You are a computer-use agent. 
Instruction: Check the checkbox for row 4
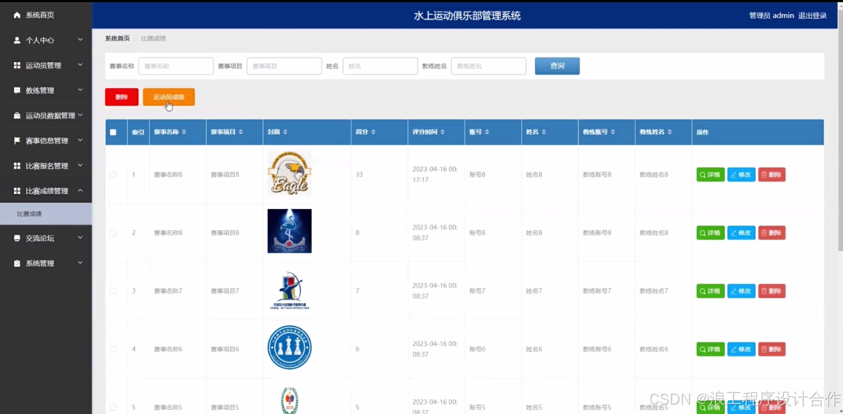click(113, 349)
